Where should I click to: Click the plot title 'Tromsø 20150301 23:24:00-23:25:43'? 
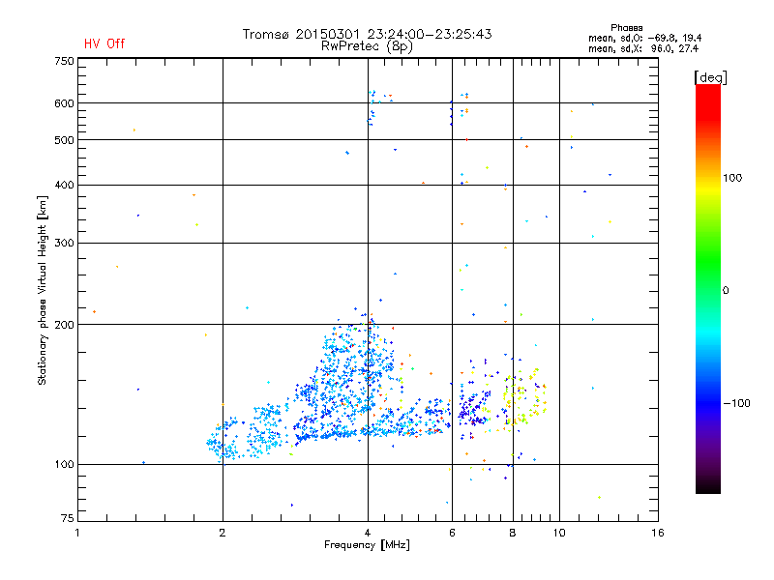point(368,34)
